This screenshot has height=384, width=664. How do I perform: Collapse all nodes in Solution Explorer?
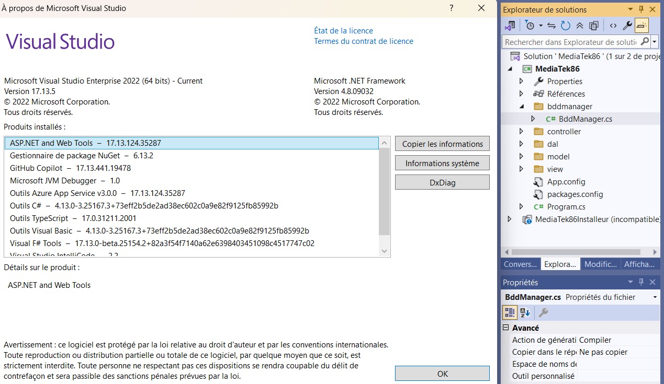[580, 26]
